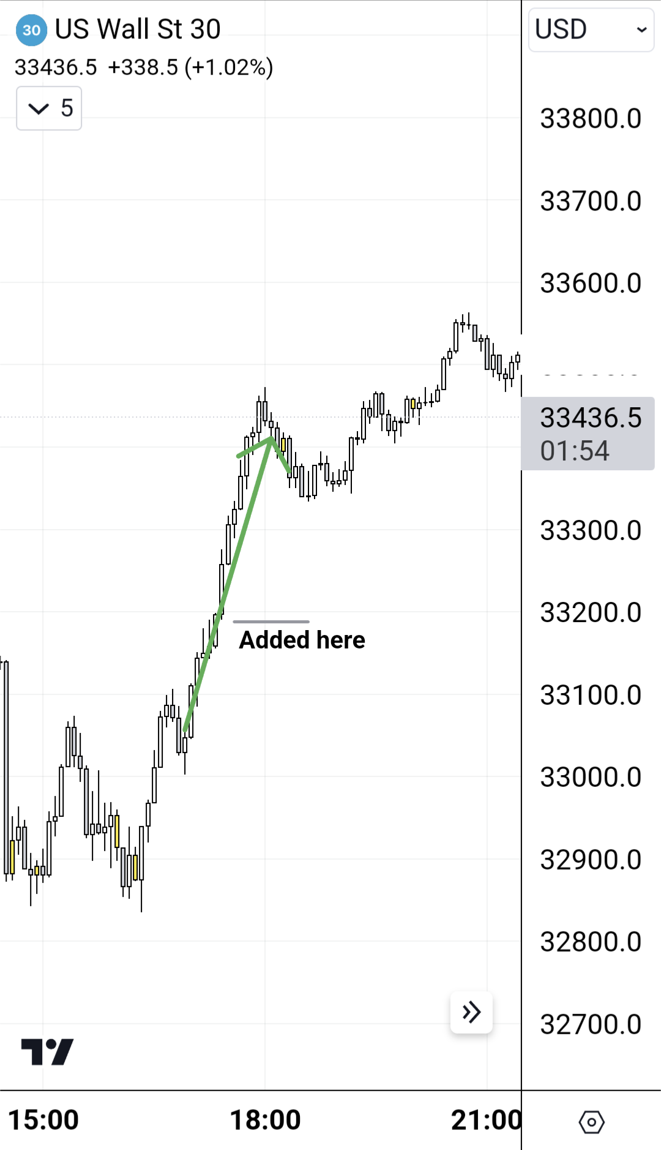Select the gray line above Added here

point(271,622)
